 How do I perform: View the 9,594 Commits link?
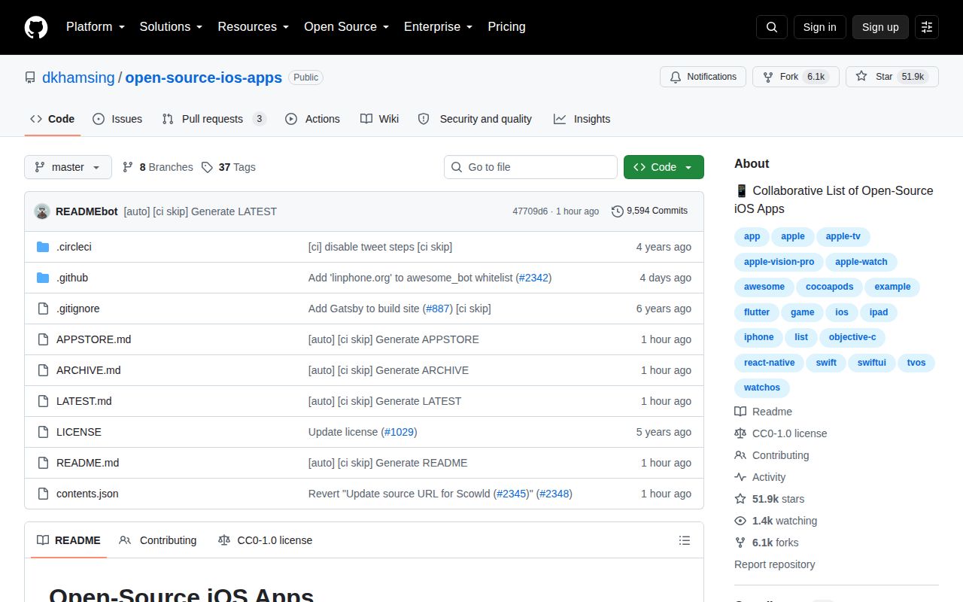point(650,211)
